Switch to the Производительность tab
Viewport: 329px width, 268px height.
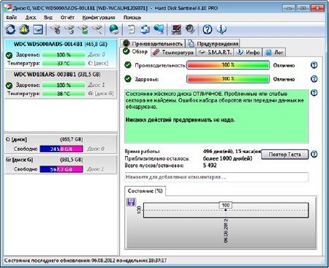[153, 43]
